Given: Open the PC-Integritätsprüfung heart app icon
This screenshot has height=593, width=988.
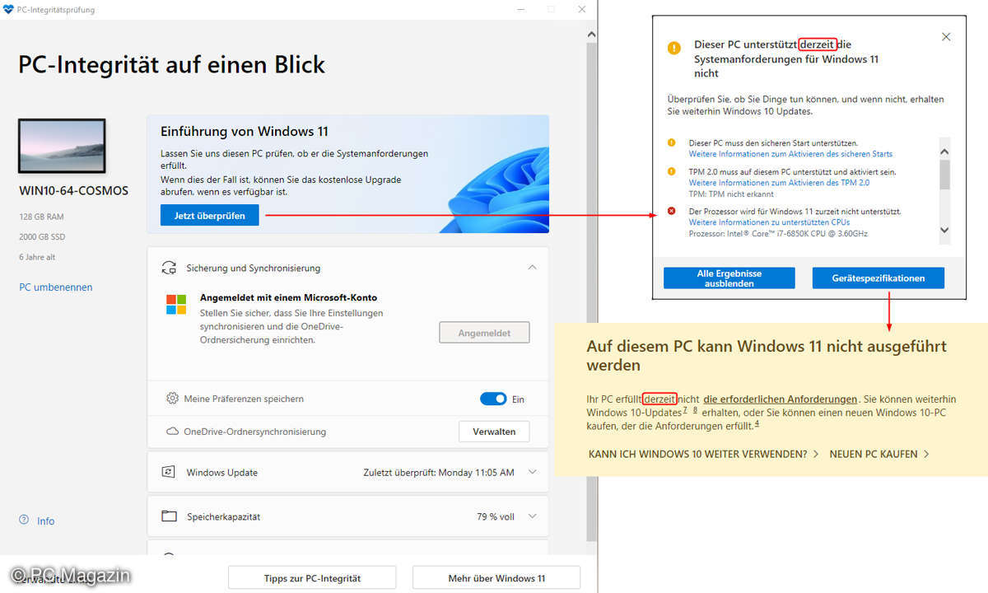Looking at the screenshot, I should tap(9, 9).
